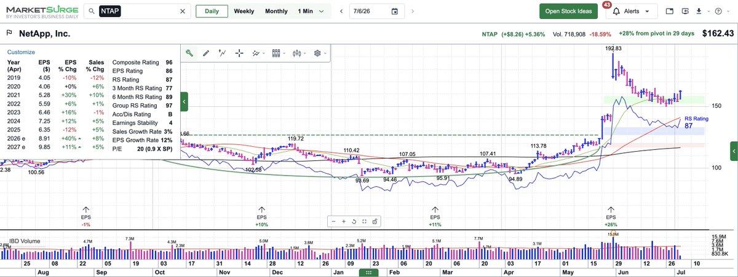This screenshot has height=277, width=738.
Task: Go to next date with right arrow
Action: tap(411, 11)
